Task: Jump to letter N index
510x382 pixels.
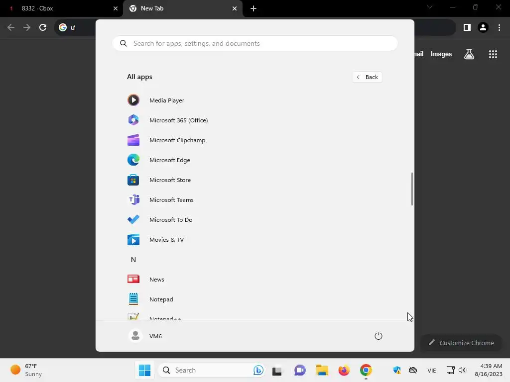Action: point(133,260)
